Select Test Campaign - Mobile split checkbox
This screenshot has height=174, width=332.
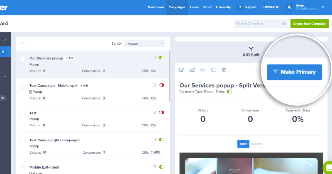tap(22, 86)
